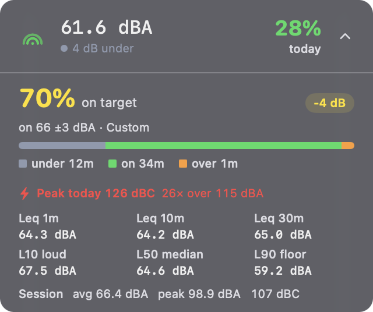Viewport: 373px width, 312px height.
Task: Click the '26× over 115 dBA' text
Action: point(213,193)
